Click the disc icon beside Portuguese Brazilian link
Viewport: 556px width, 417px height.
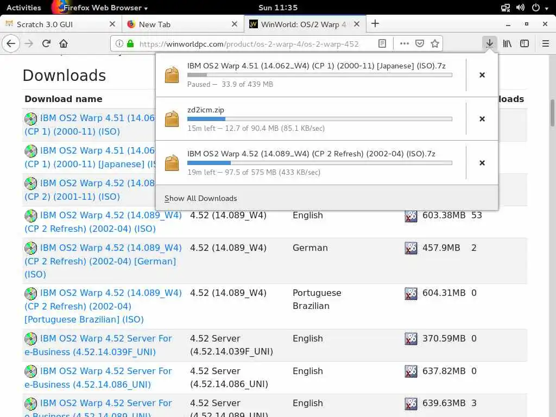coord(31,294)
